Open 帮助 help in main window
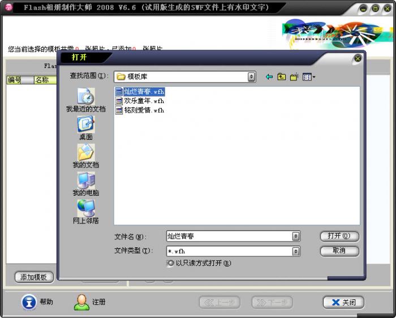The height and width of the screenshot is (318, 396). click(37, 302)
